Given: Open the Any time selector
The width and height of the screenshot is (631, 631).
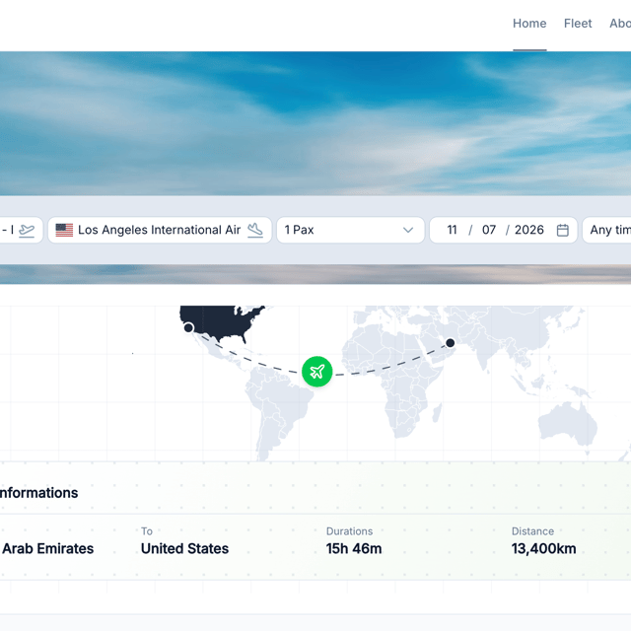Looking at the screenshot, I should (607, 230).
